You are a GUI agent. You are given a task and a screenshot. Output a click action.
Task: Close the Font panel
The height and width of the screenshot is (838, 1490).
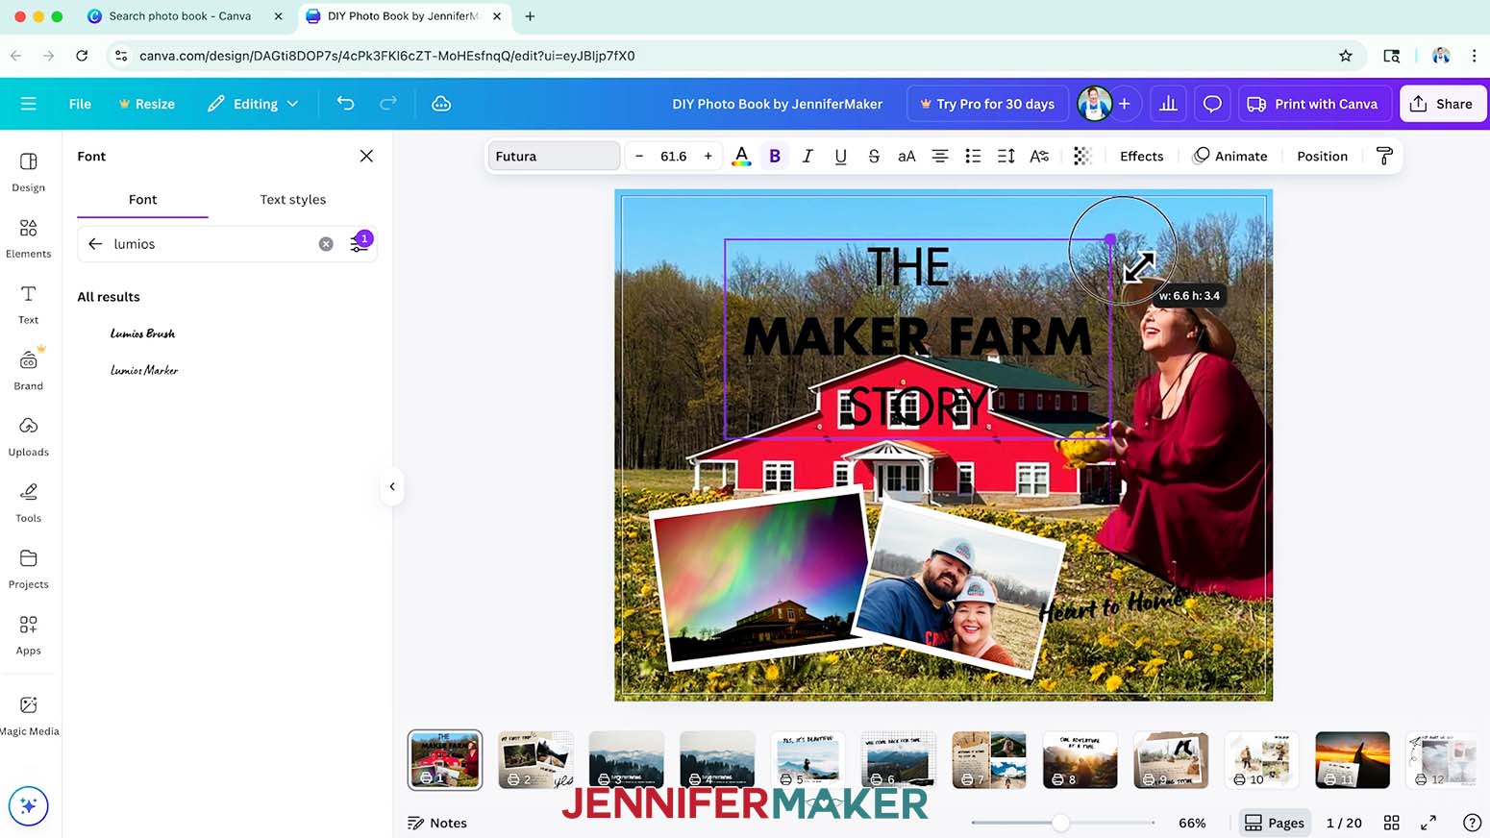(366, 156)
